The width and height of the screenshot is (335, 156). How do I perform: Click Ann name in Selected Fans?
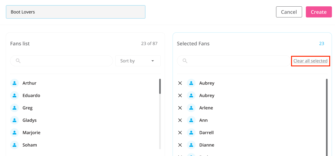pos(204,120)
